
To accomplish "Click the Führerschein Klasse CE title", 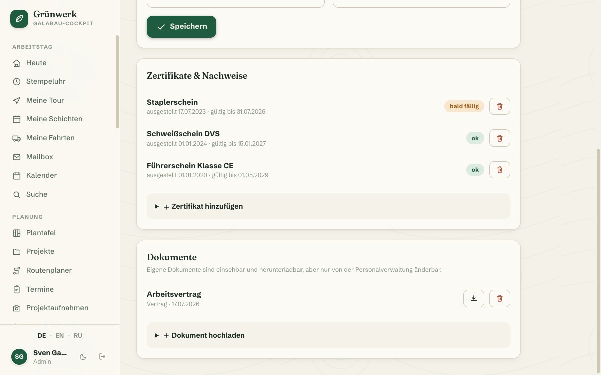I will 190,166.
